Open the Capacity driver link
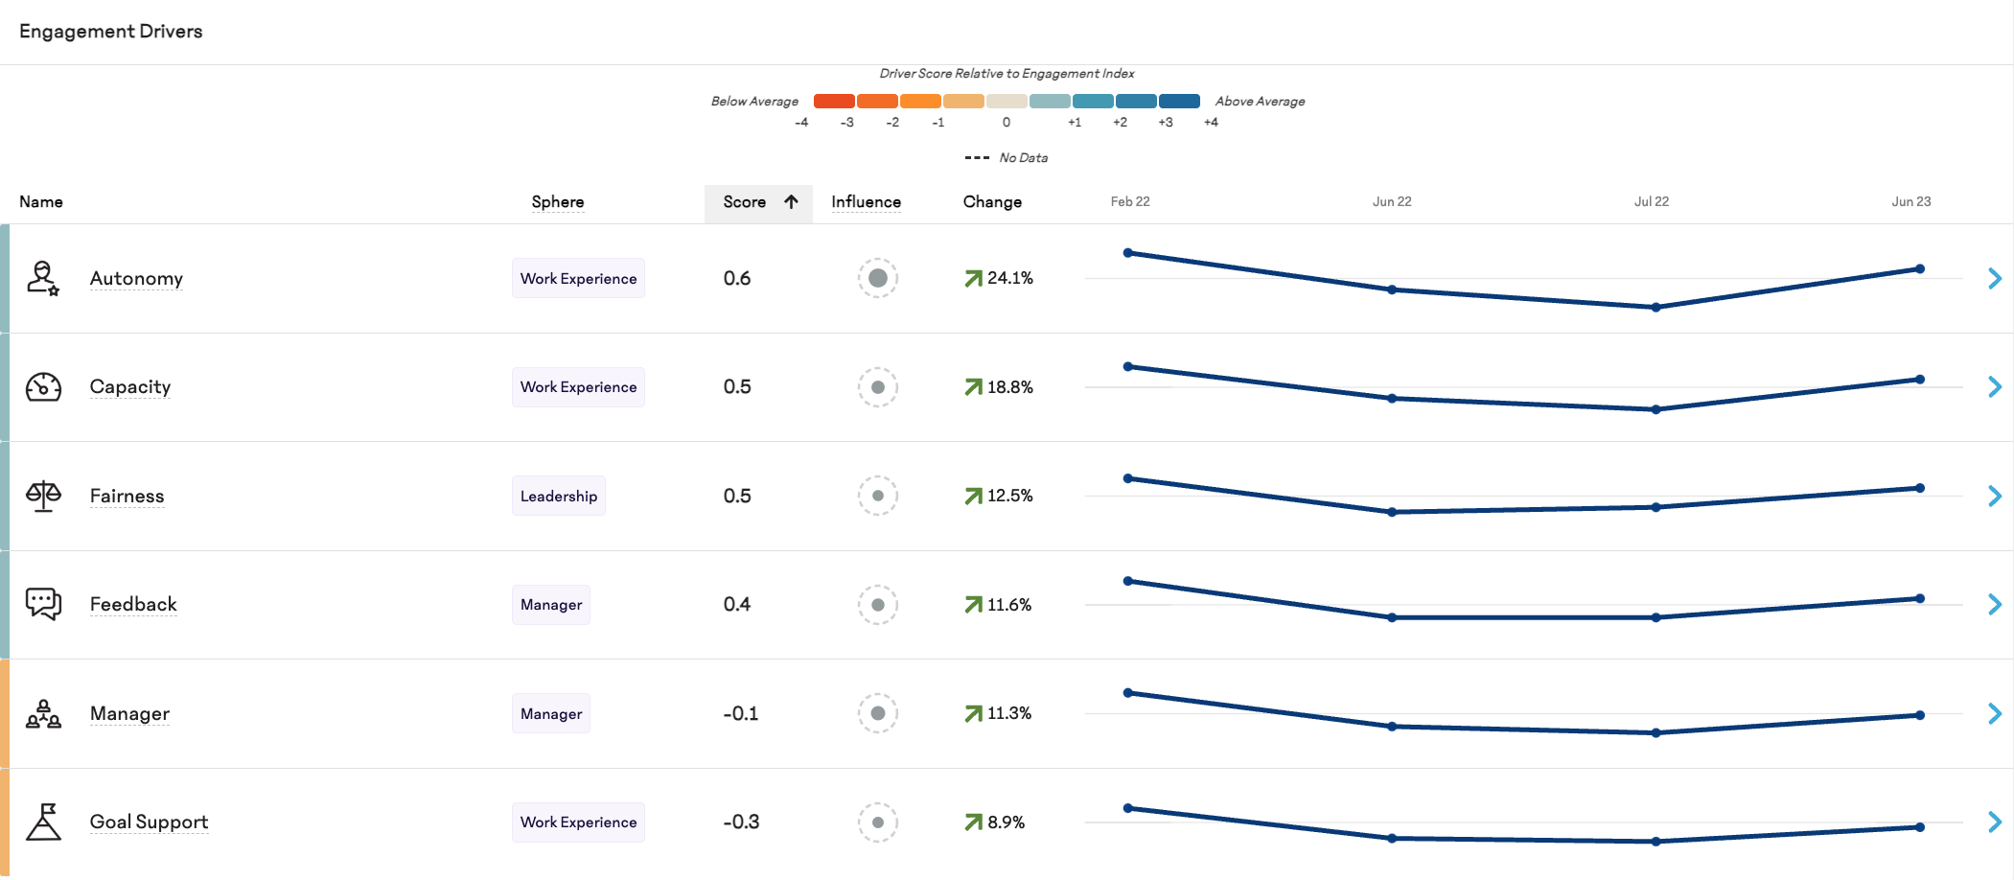The height and width of the screenshot is (880, 2014). (x=130, y=387)
